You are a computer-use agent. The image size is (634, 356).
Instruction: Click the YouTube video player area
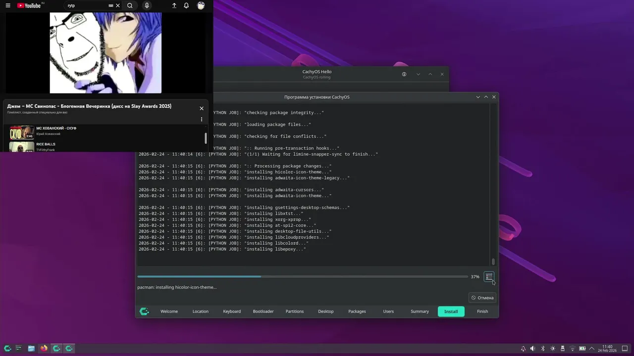(106, 53)
